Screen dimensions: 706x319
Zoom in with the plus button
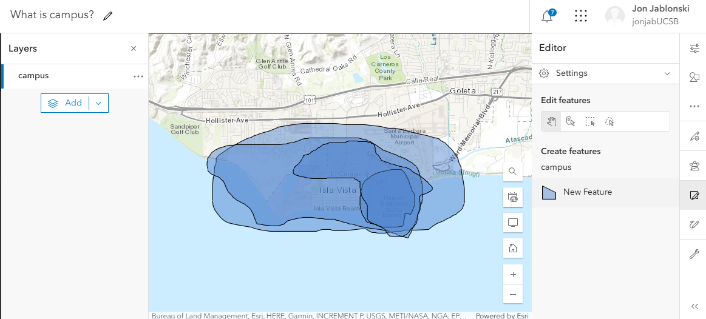(513, 274)
